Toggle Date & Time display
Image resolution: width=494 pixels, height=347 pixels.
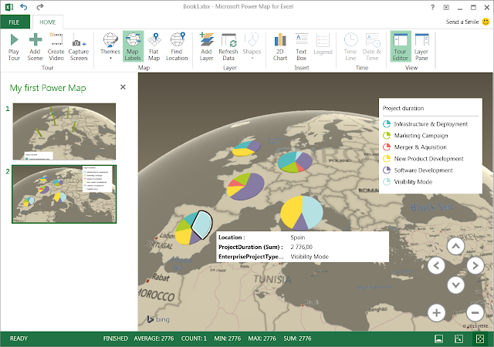pyautogui.click(x=372, y=46)
